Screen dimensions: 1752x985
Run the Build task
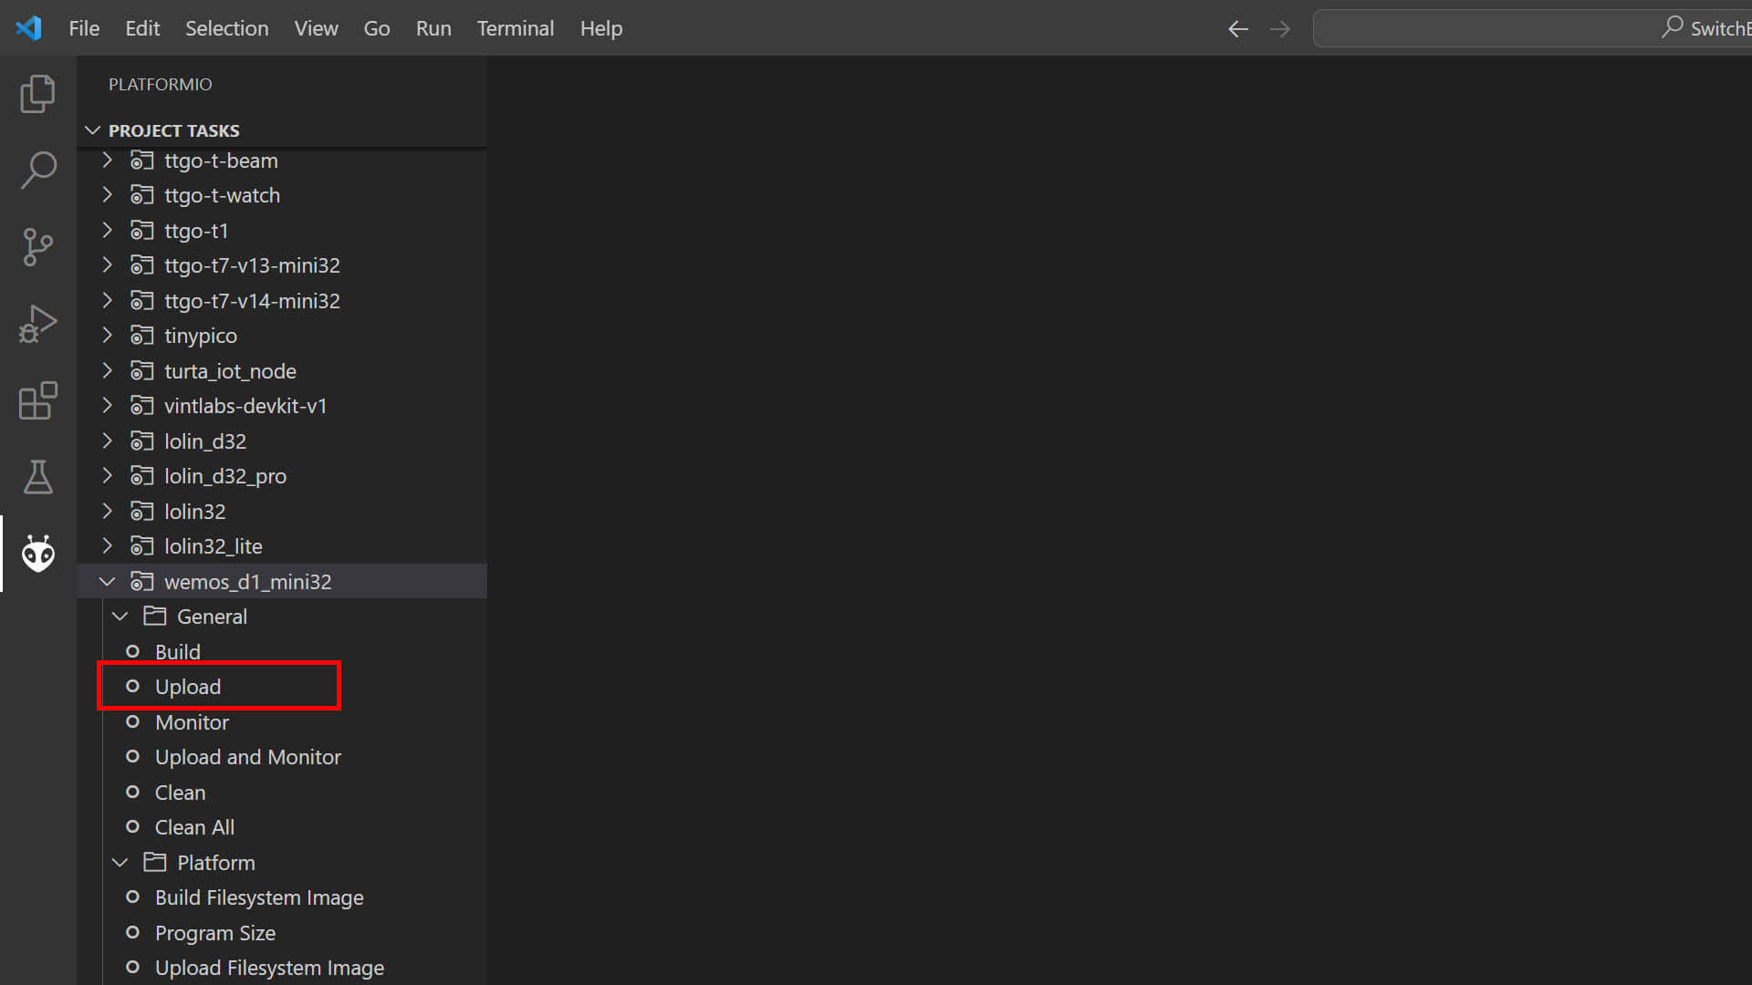point(178,652)
